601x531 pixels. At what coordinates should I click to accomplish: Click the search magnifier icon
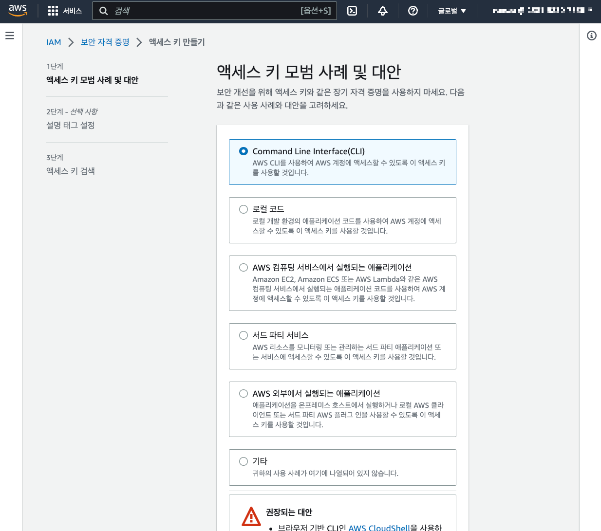pyautogui.click(x=103, y=11)
